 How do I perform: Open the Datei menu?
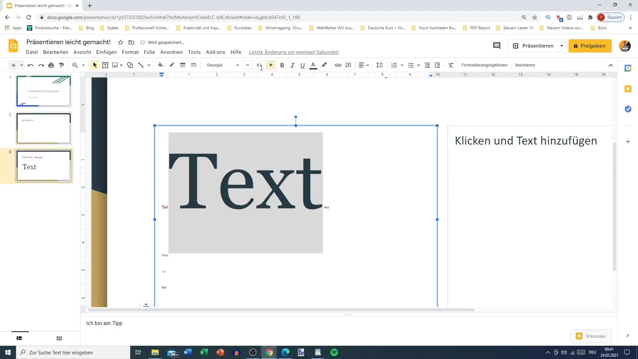32,52
